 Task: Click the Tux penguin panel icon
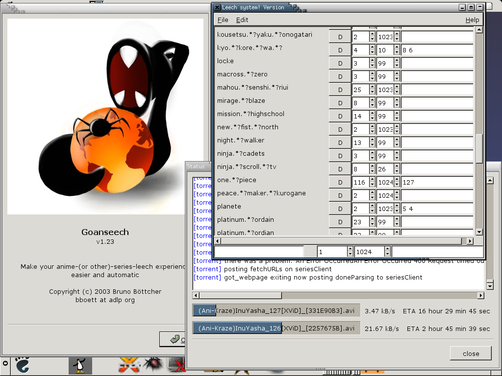tap(80, 365)
